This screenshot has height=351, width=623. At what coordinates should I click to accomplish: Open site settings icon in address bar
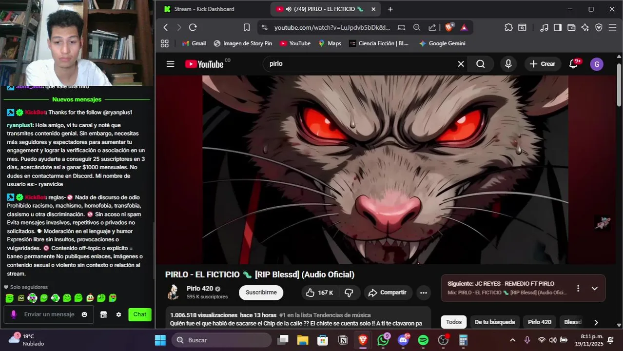click(x=264, y=28)
